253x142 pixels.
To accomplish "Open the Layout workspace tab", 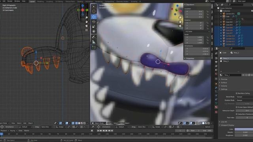I will (32, 2).
